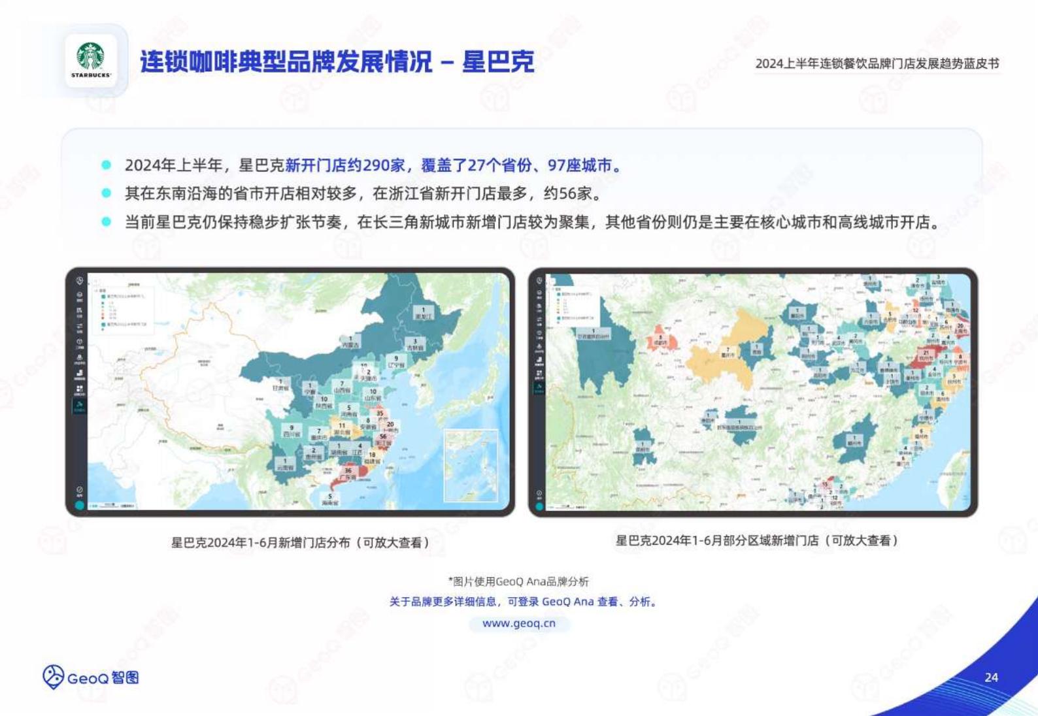Select the 广东省 label showing 36 stores

pos(348,474)
